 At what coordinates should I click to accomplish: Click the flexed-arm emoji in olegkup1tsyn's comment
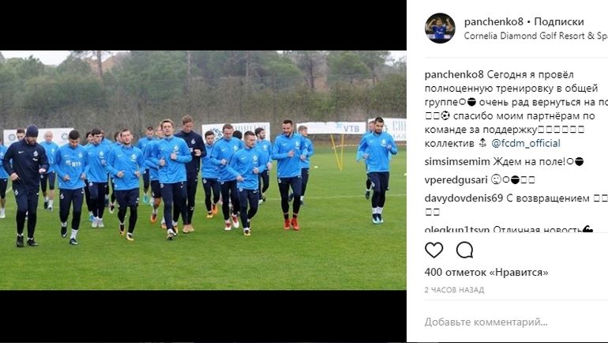coord(587,229)
